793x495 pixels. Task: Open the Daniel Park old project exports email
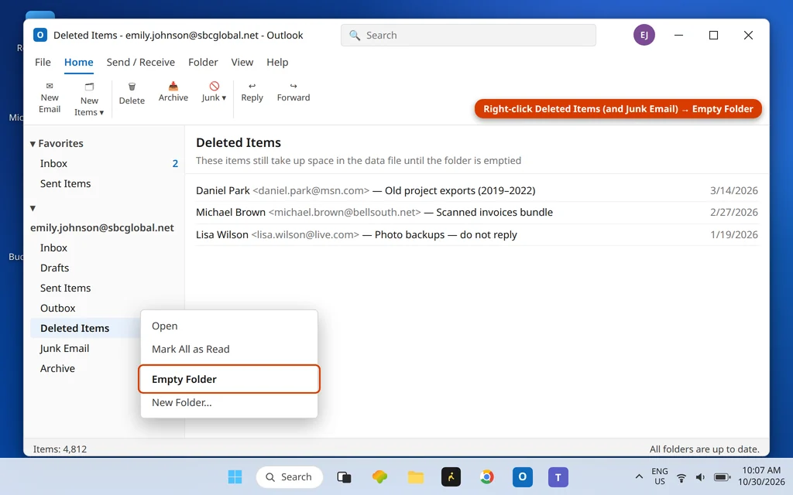pos(477,191)
